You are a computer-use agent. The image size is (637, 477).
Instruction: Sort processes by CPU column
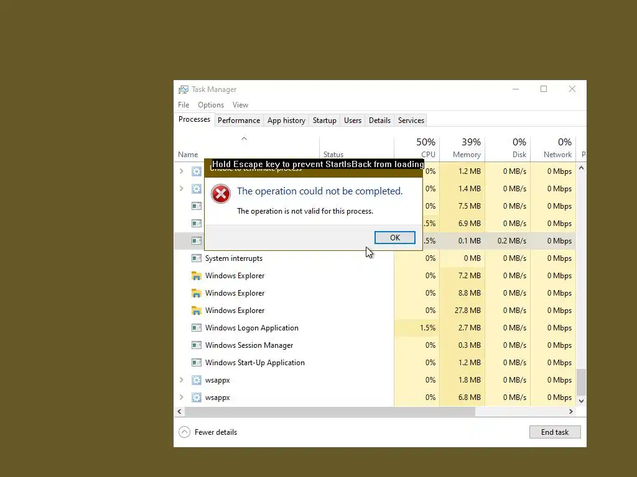[417, 148]
